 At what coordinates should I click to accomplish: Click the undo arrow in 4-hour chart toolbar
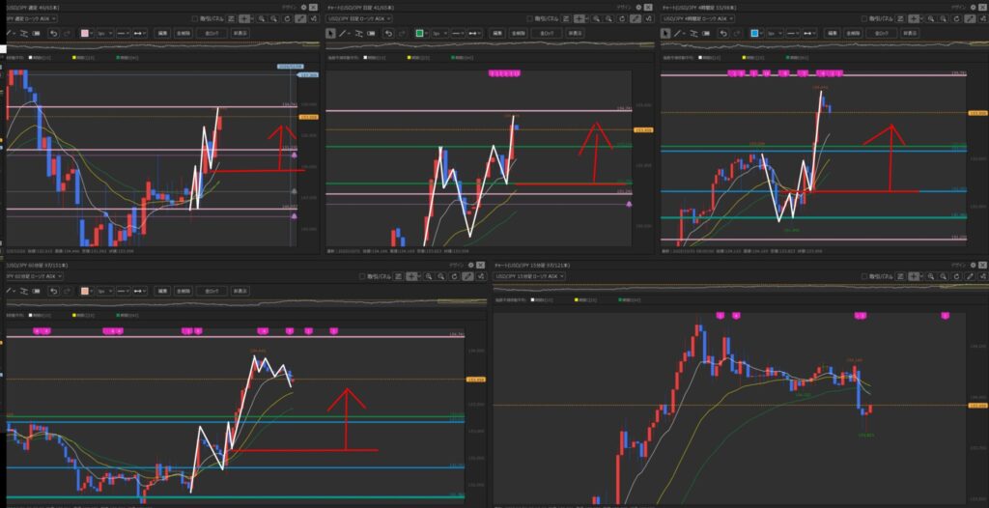point(722,33)
